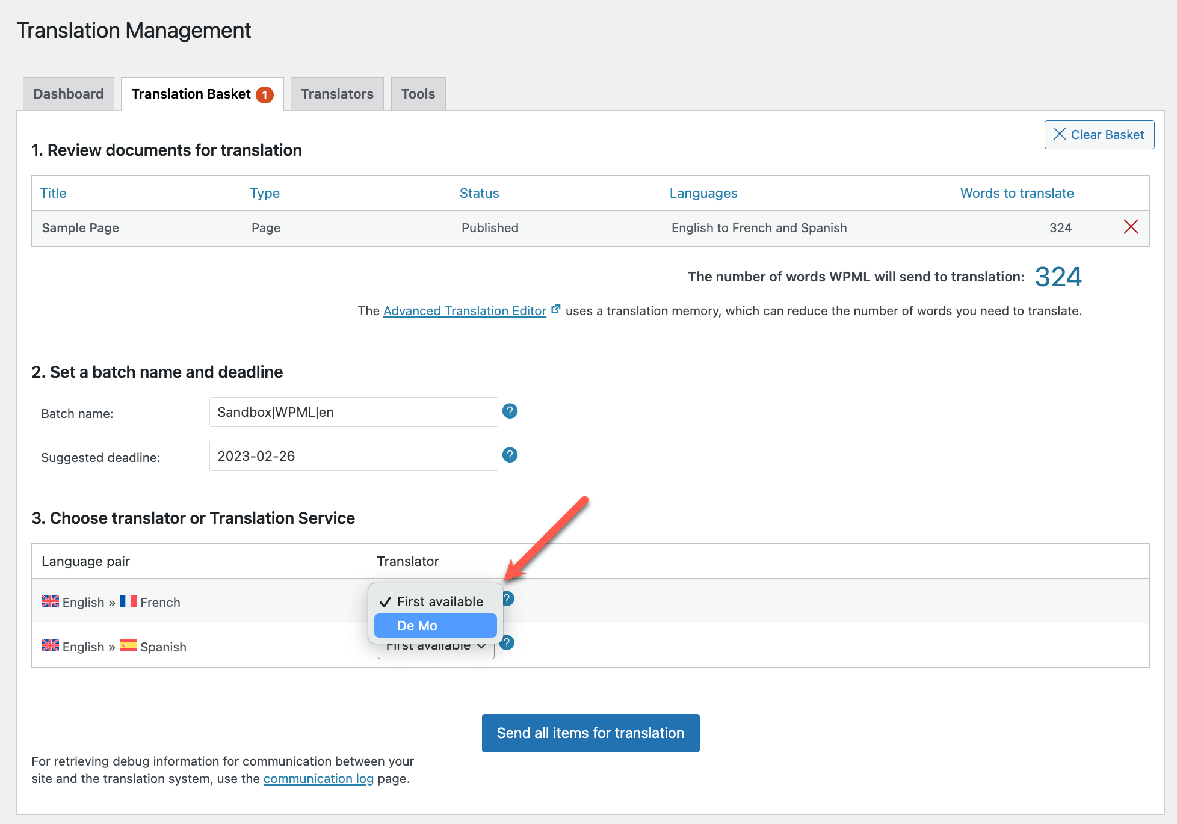
Task: Sort by Words to translate column
Action: 1016,193
